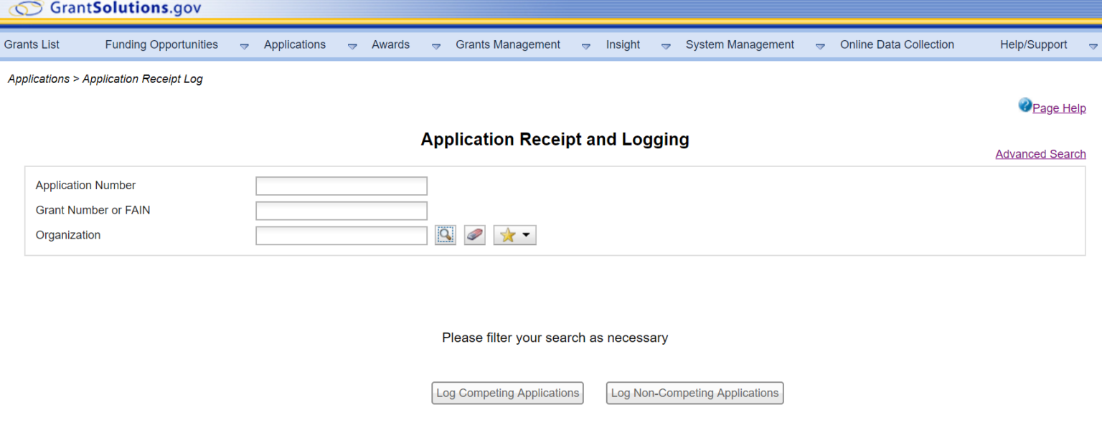Click the eraser icon to clear organization

pyautogui.click(x=474, y=235)
